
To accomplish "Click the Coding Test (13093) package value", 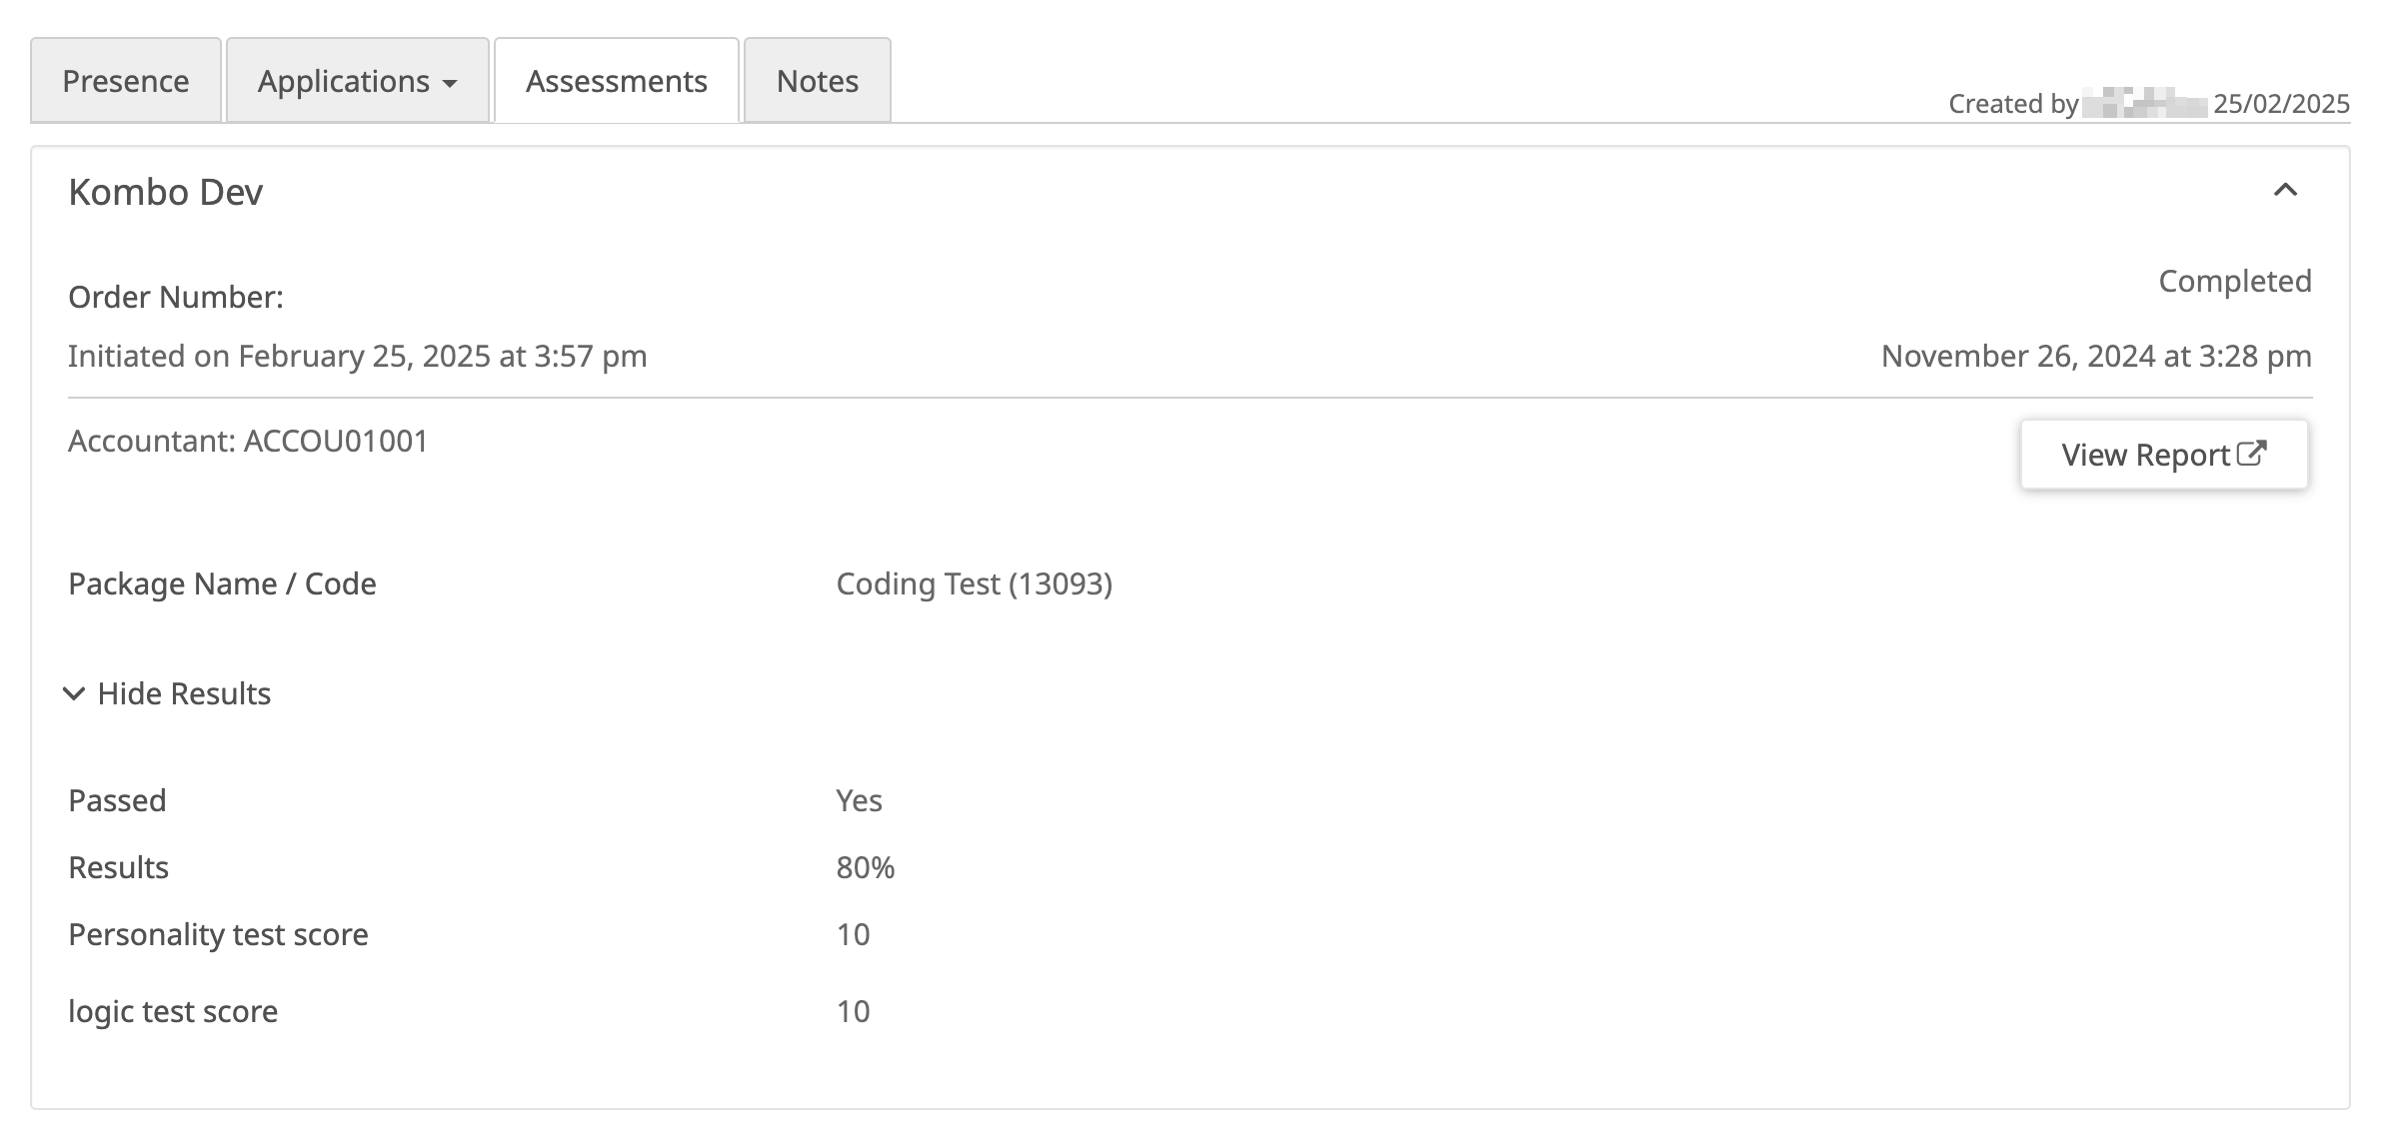I will pos(974,583).
